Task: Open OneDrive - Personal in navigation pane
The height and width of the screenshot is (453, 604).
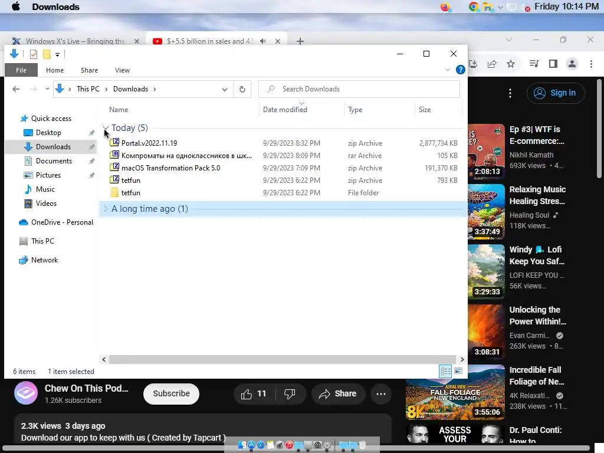Action: click(x=62, y=222)
